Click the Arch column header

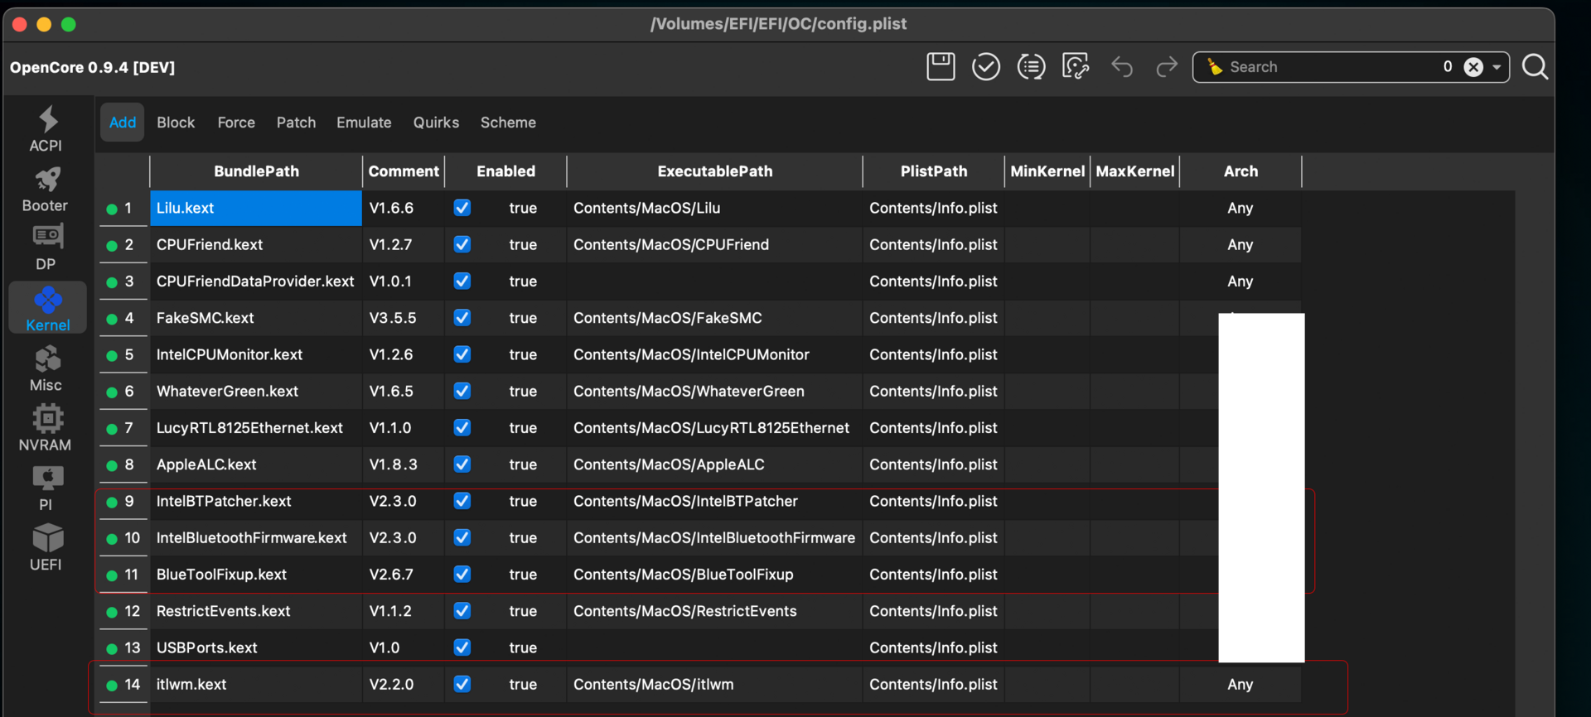pos(1240,171)
